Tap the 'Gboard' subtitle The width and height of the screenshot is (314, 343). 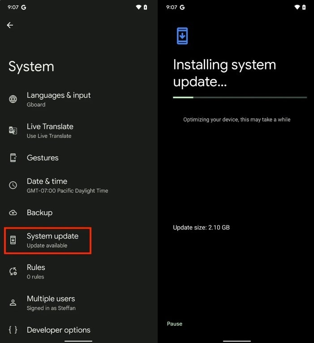coord(36,104)
